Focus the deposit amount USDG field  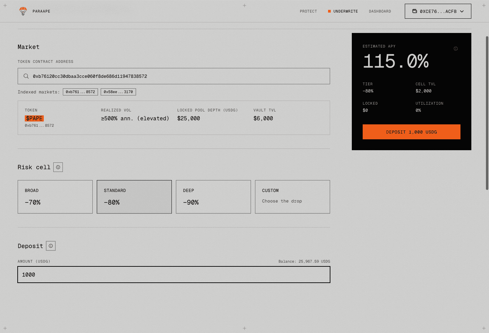coord(174,275)
